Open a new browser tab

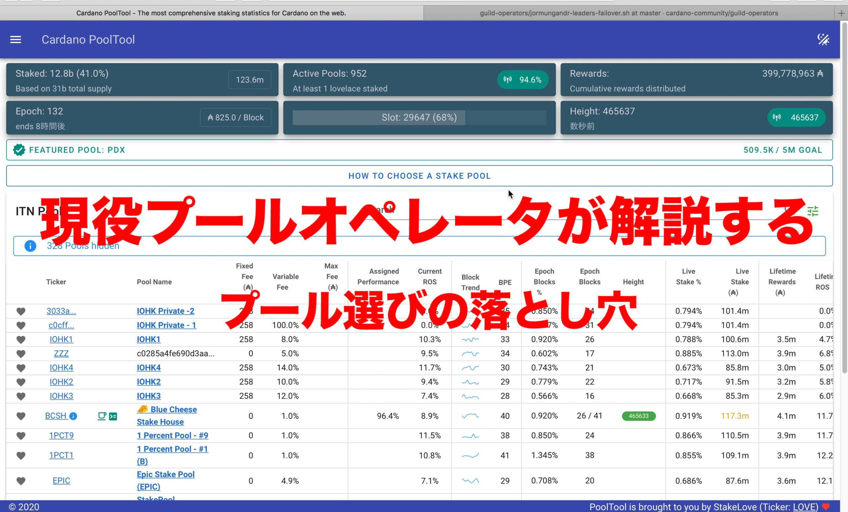coord(841,13)
